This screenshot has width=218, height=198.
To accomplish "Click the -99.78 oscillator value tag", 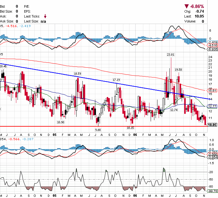I will [213, 191].
